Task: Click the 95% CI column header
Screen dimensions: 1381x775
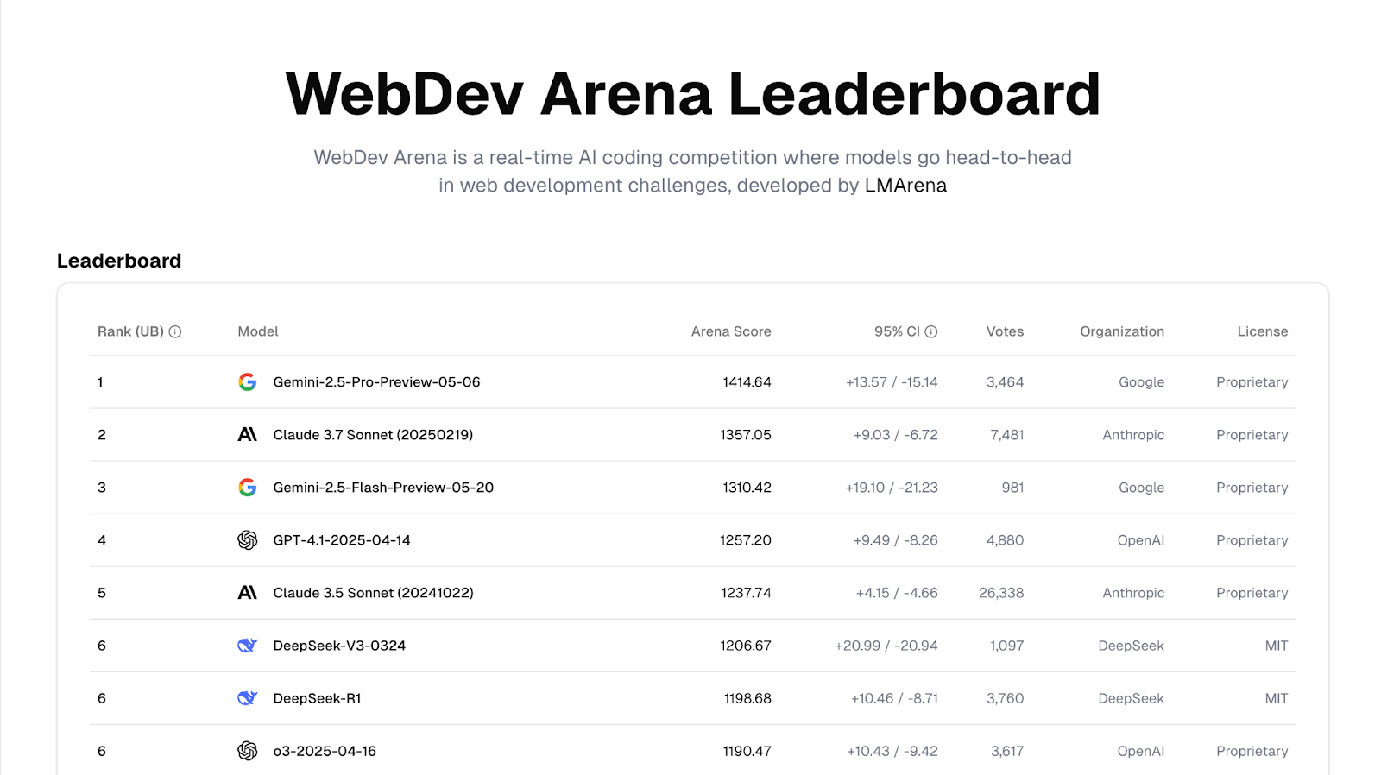Action: tap(897, 331)
